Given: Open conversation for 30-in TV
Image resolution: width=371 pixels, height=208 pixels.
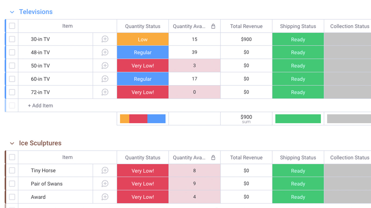Looking at the screenshot, I should (105, 39).
